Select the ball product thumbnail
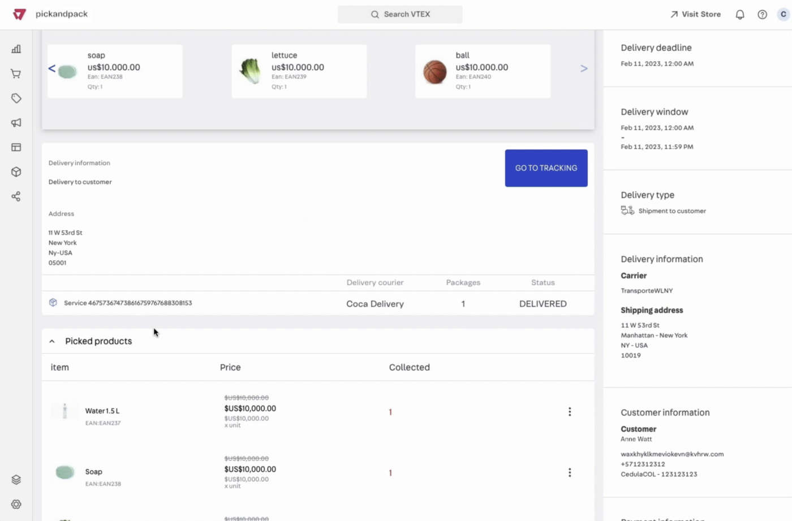Screen dimensions: 792x521 click(x=435, y=72)
